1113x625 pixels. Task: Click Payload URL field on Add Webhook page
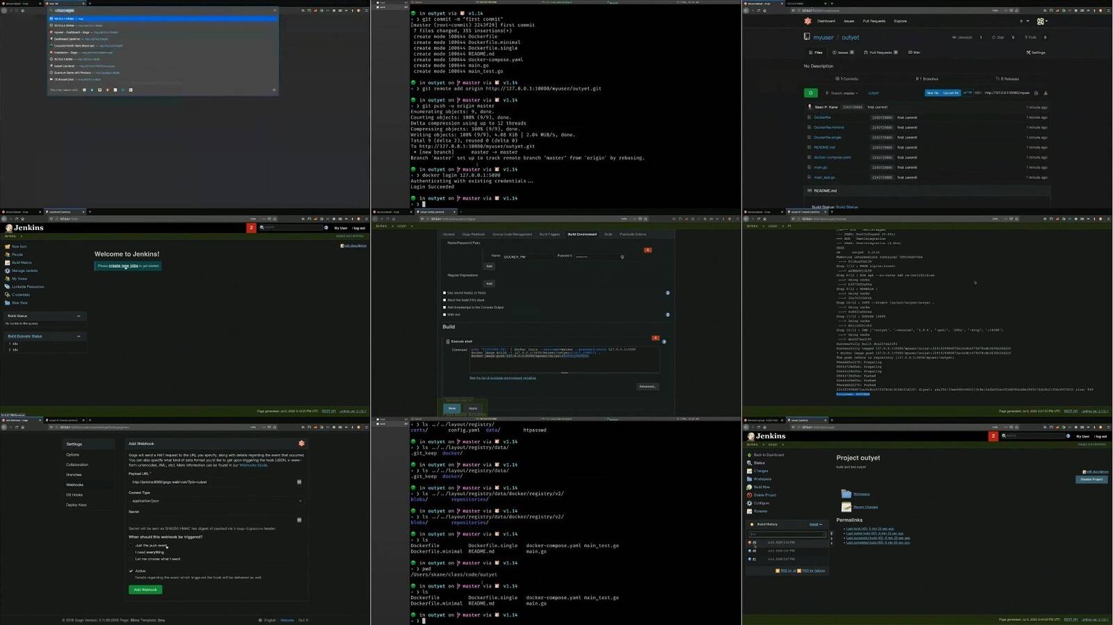pos(216,482)
